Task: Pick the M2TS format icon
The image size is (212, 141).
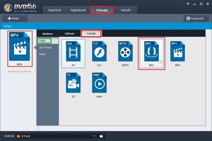Action: (125, 51)
